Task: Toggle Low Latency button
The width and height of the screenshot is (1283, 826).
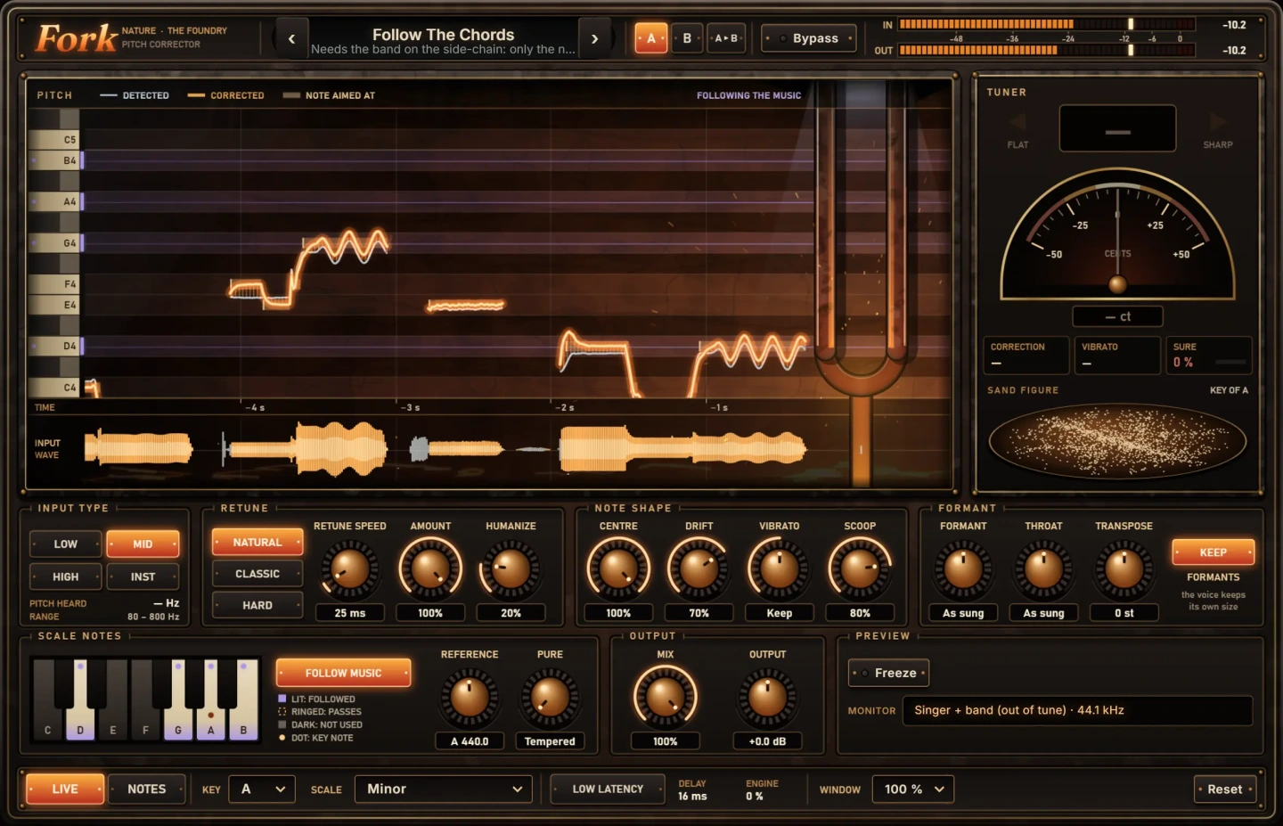Action: tap(608, 789)
